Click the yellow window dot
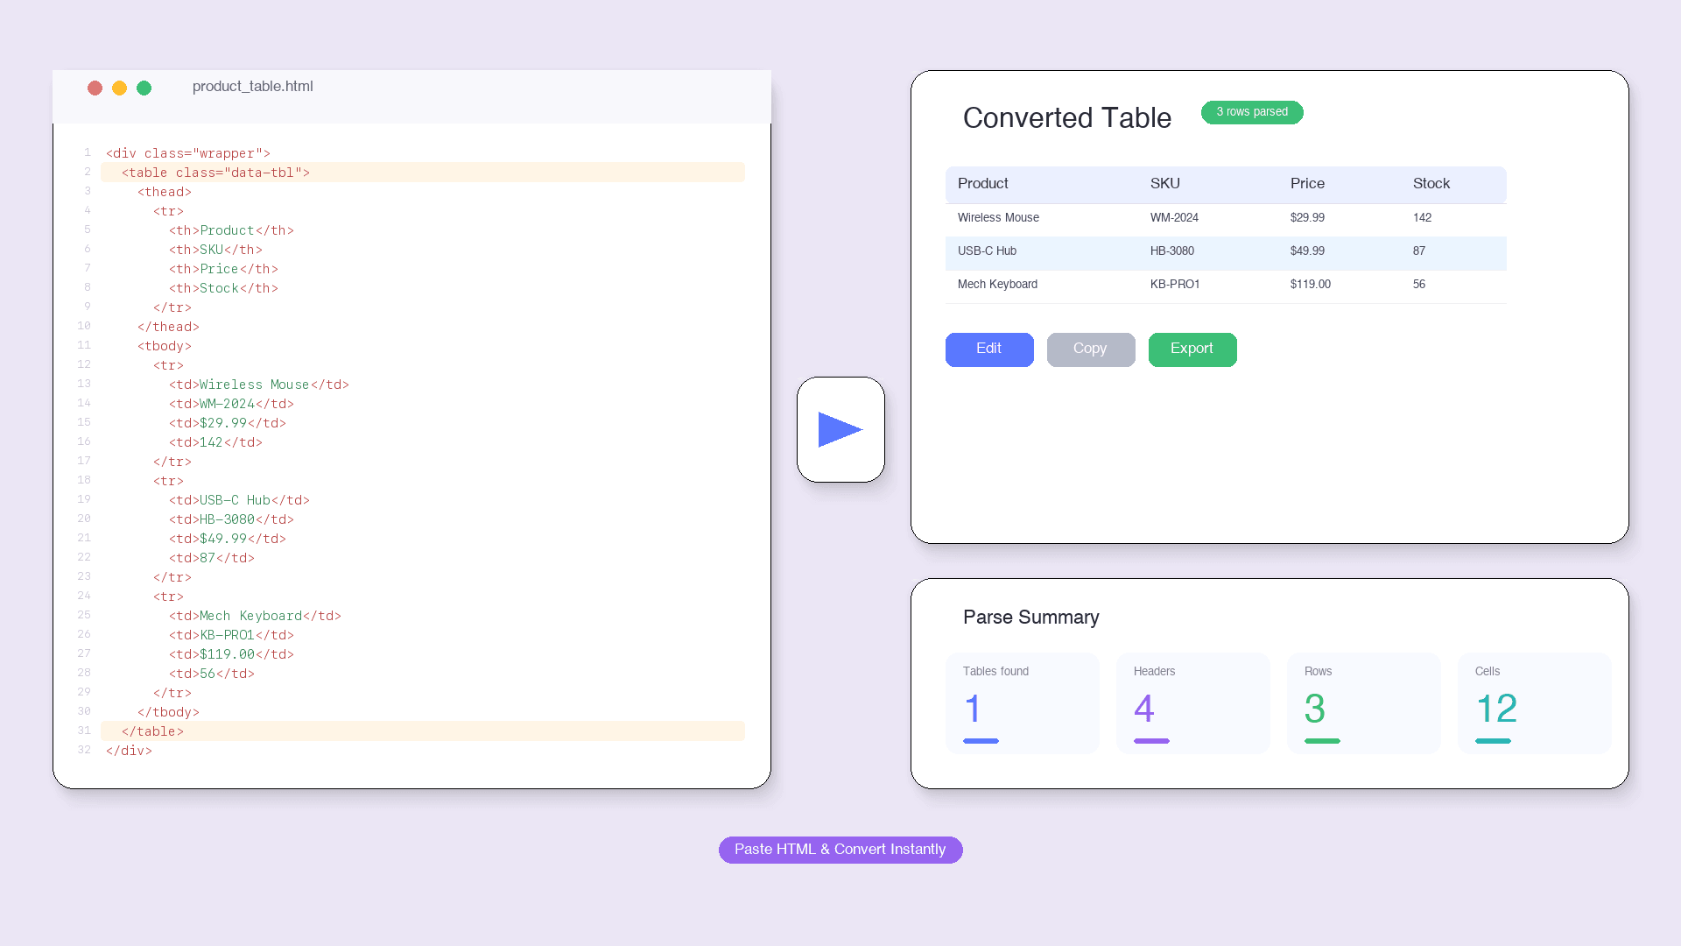Viewport: 1681px width, 946px height. tap(119, 88)
